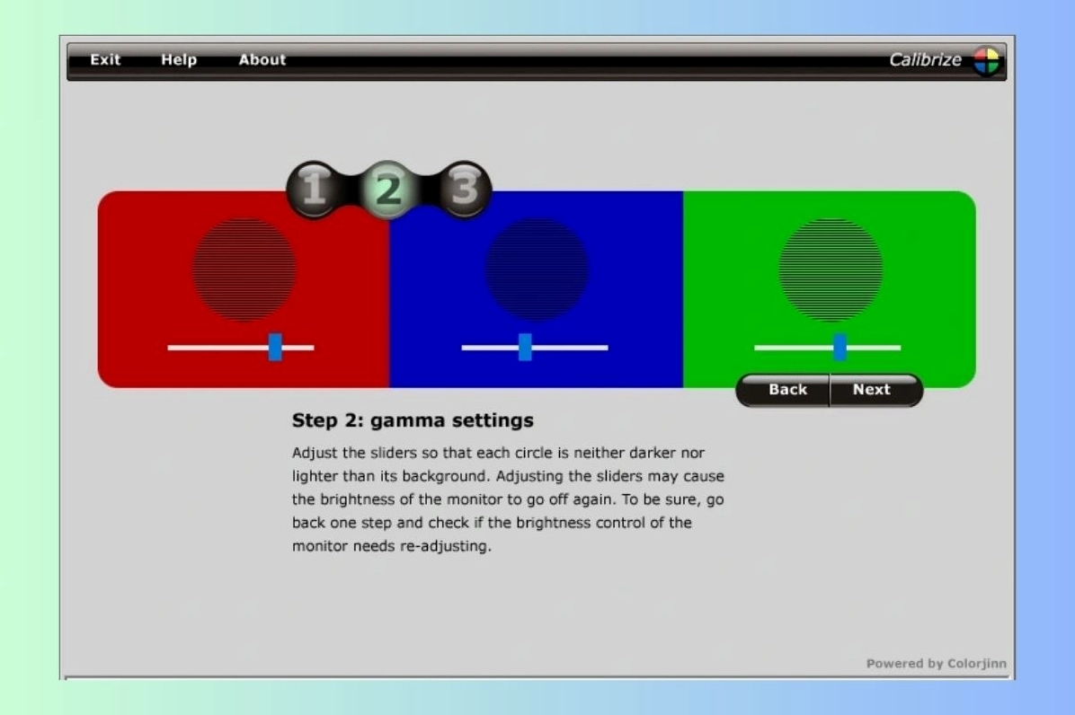Click the blue gamma slider handle
This screenshot has width=1075, height=715.
[525, 347]
